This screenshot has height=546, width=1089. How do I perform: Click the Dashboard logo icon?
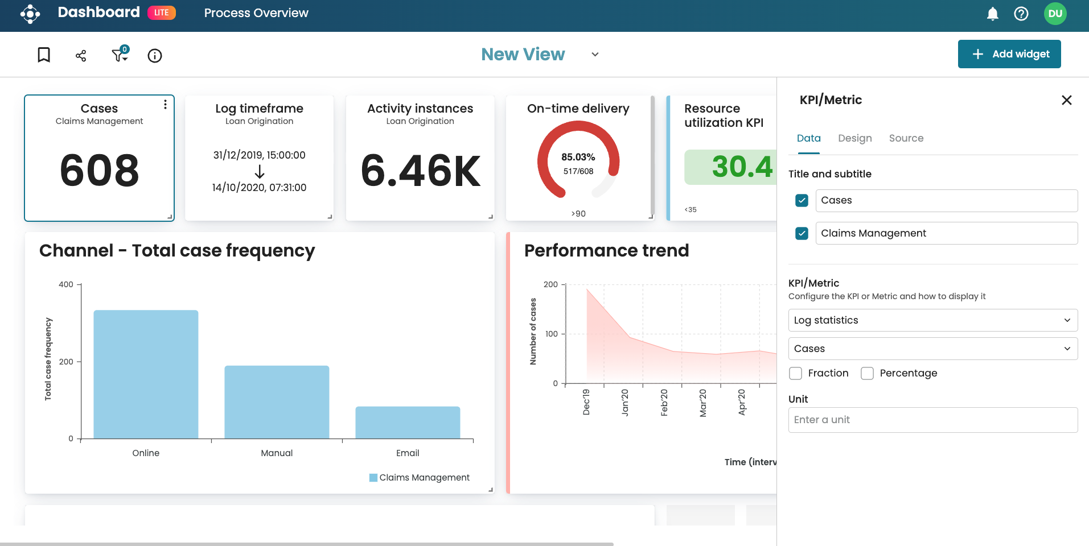click(30, 14)
